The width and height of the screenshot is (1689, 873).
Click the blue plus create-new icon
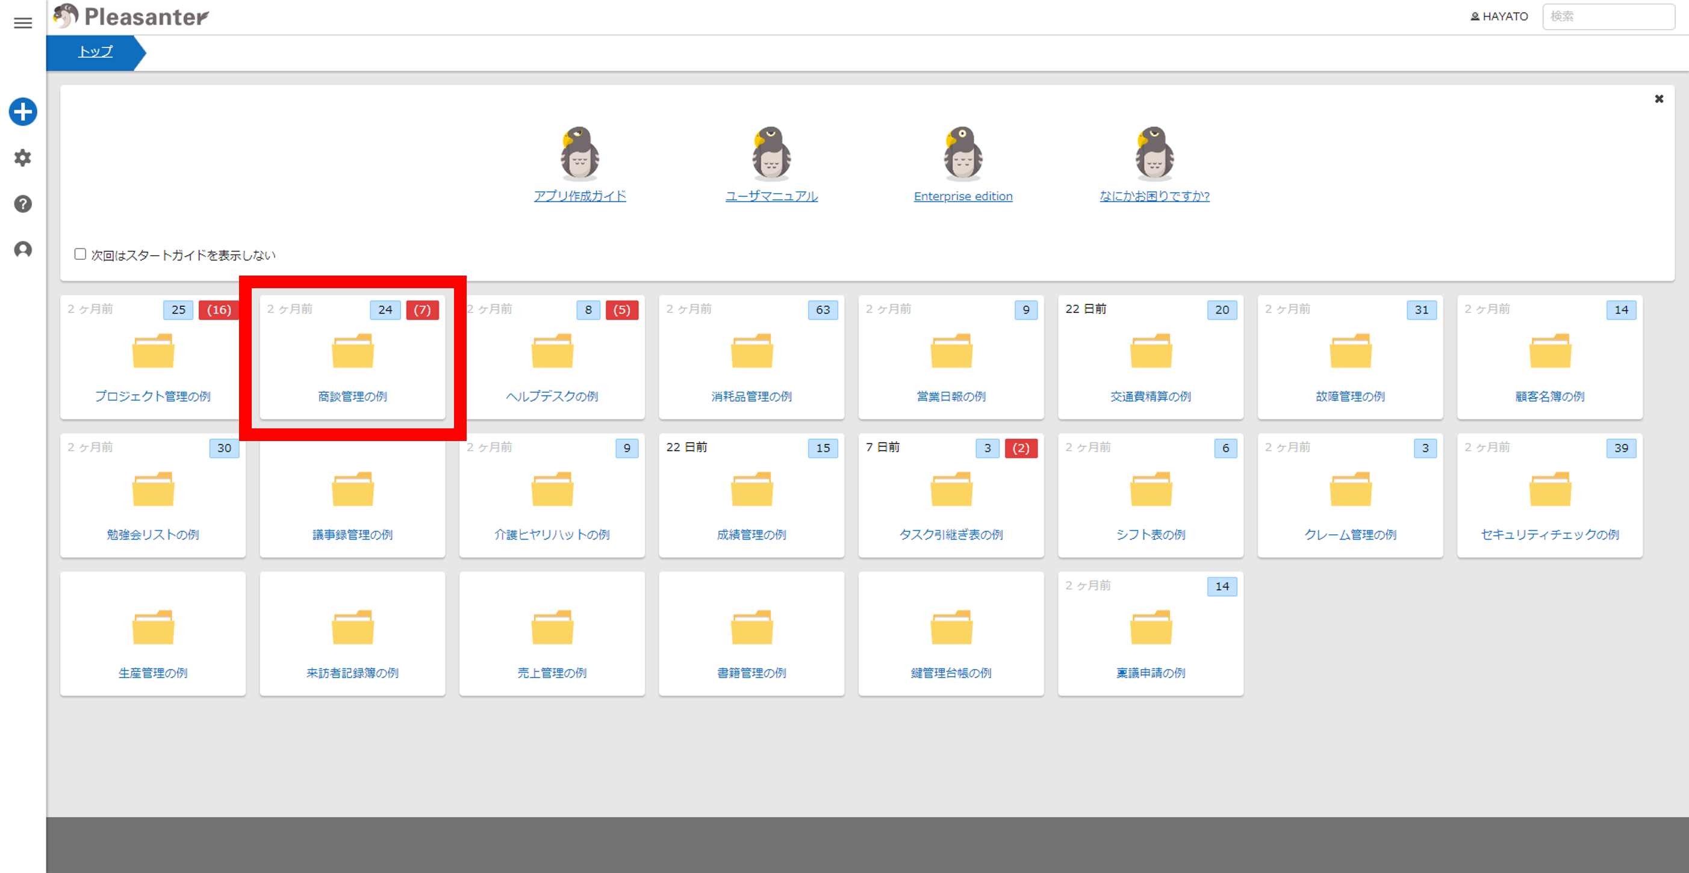point(23,111)
